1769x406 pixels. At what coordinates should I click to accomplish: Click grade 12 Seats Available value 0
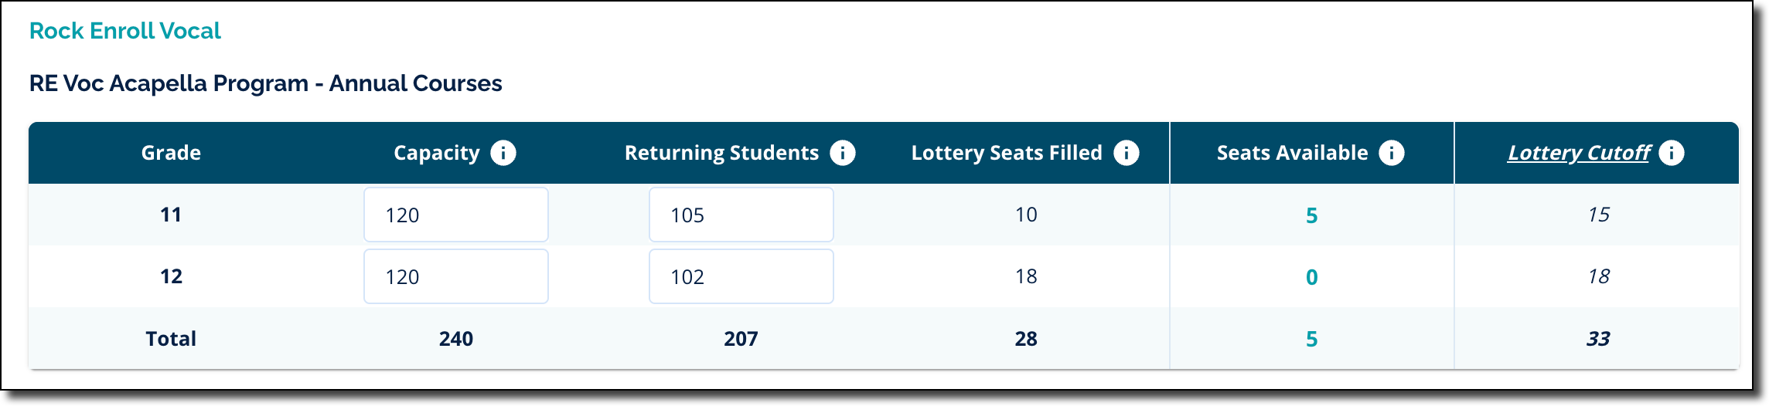[1312, 277]
